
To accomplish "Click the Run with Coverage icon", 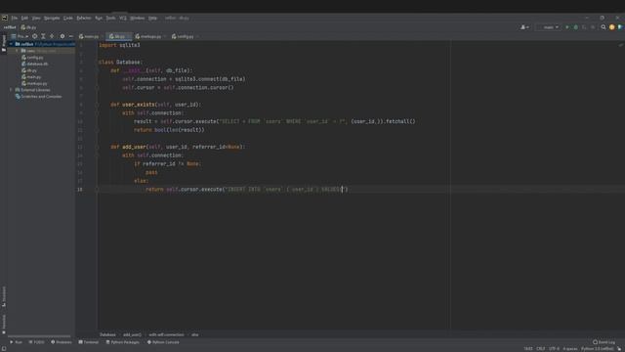I will tap(584, 27).
